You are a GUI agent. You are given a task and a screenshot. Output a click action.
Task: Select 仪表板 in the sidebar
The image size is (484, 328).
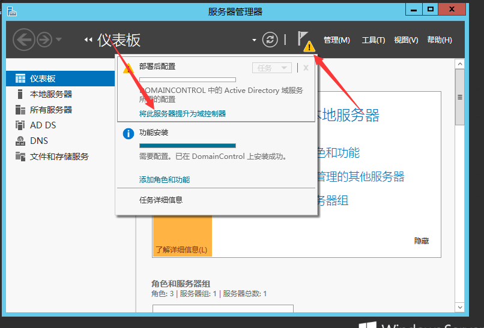(x=61, y=79)
